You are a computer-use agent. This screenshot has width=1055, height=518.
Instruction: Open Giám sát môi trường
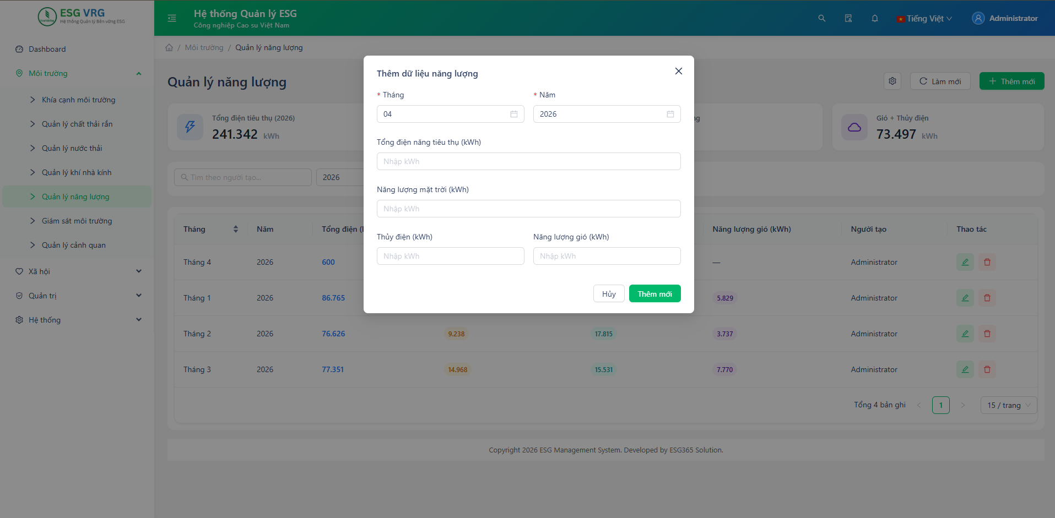point(77,221)
